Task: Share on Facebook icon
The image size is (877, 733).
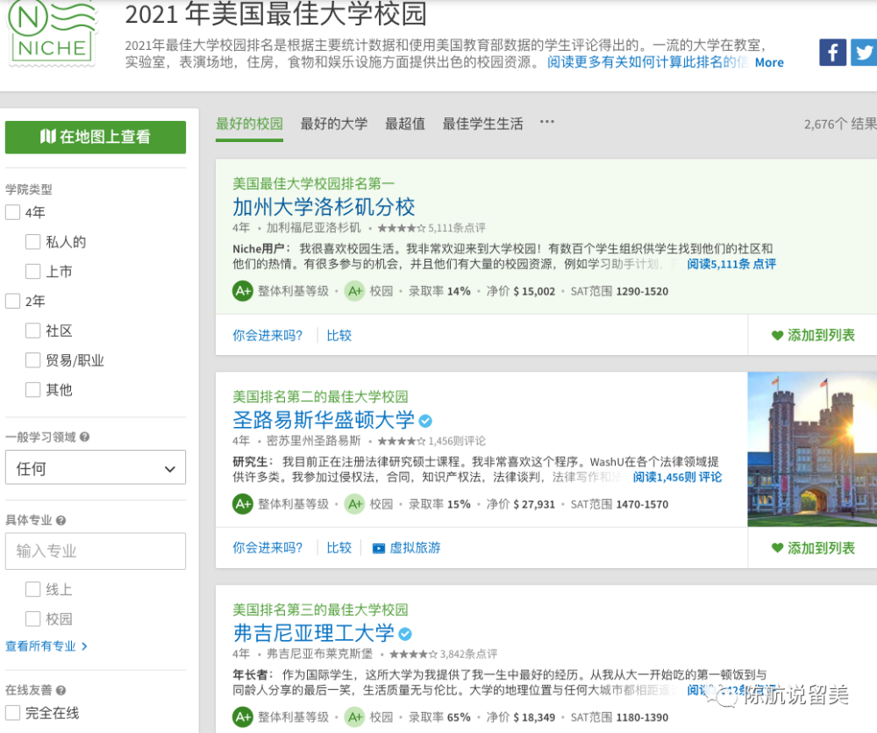Action: click(x=832, y=53)
